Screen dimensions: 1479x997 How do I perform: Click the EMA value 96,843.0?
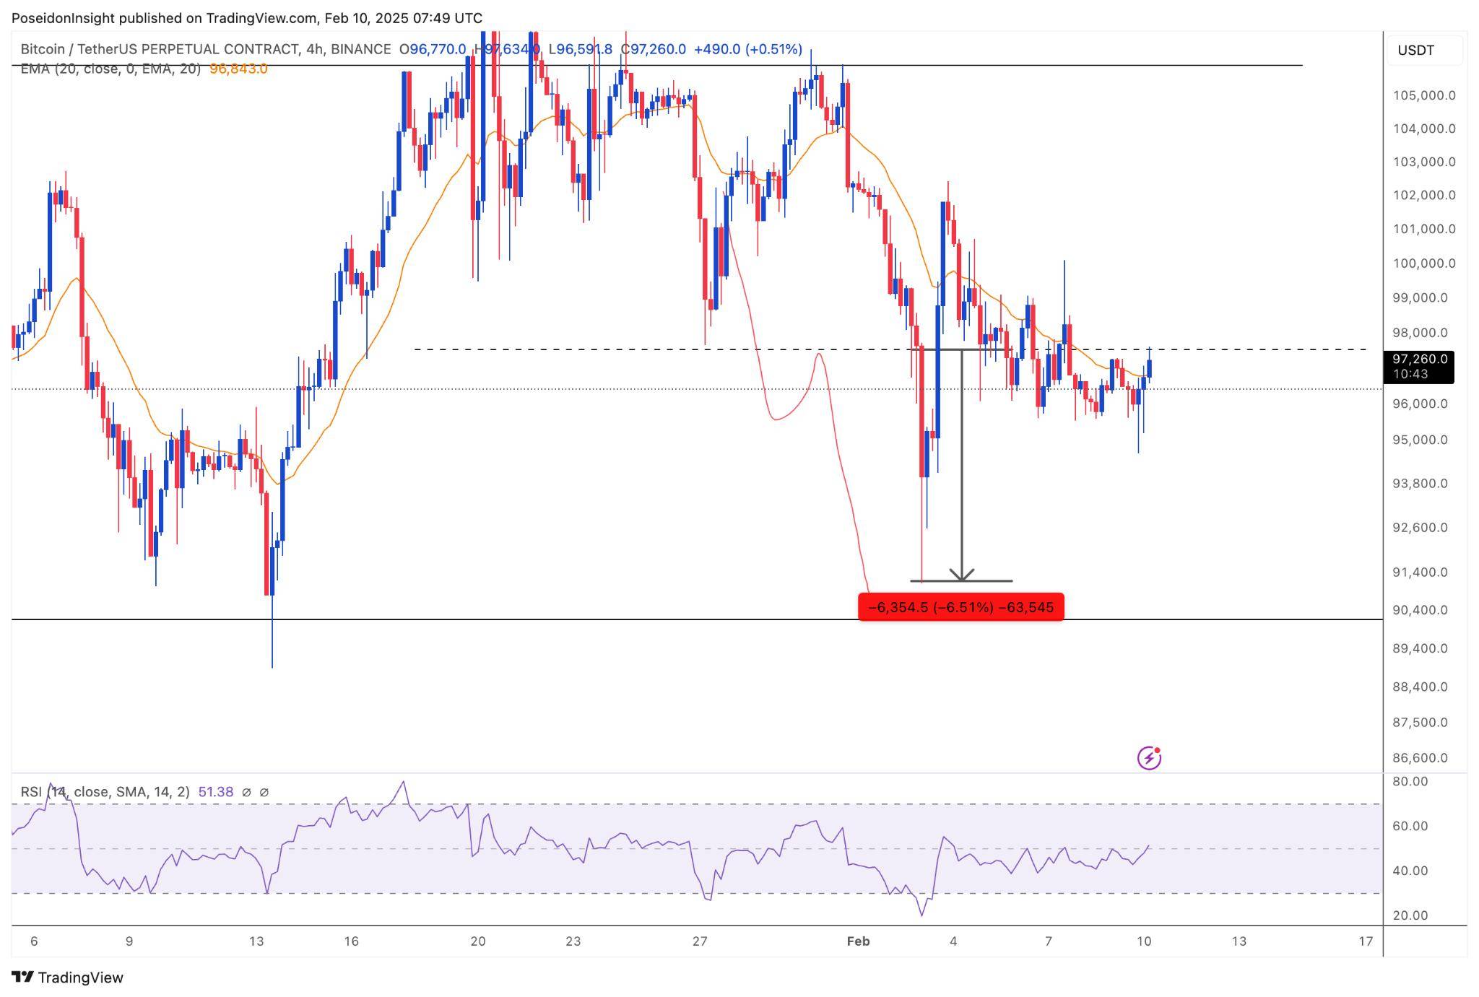238,69
